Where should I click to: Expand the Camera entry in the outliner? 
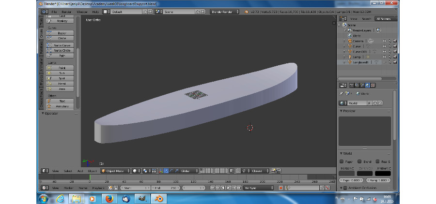[x=344, y=41]
